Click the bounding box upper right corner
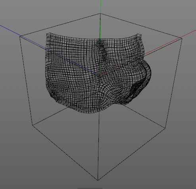196x189 pixels. pyautogui.click(x=182, y=38)
